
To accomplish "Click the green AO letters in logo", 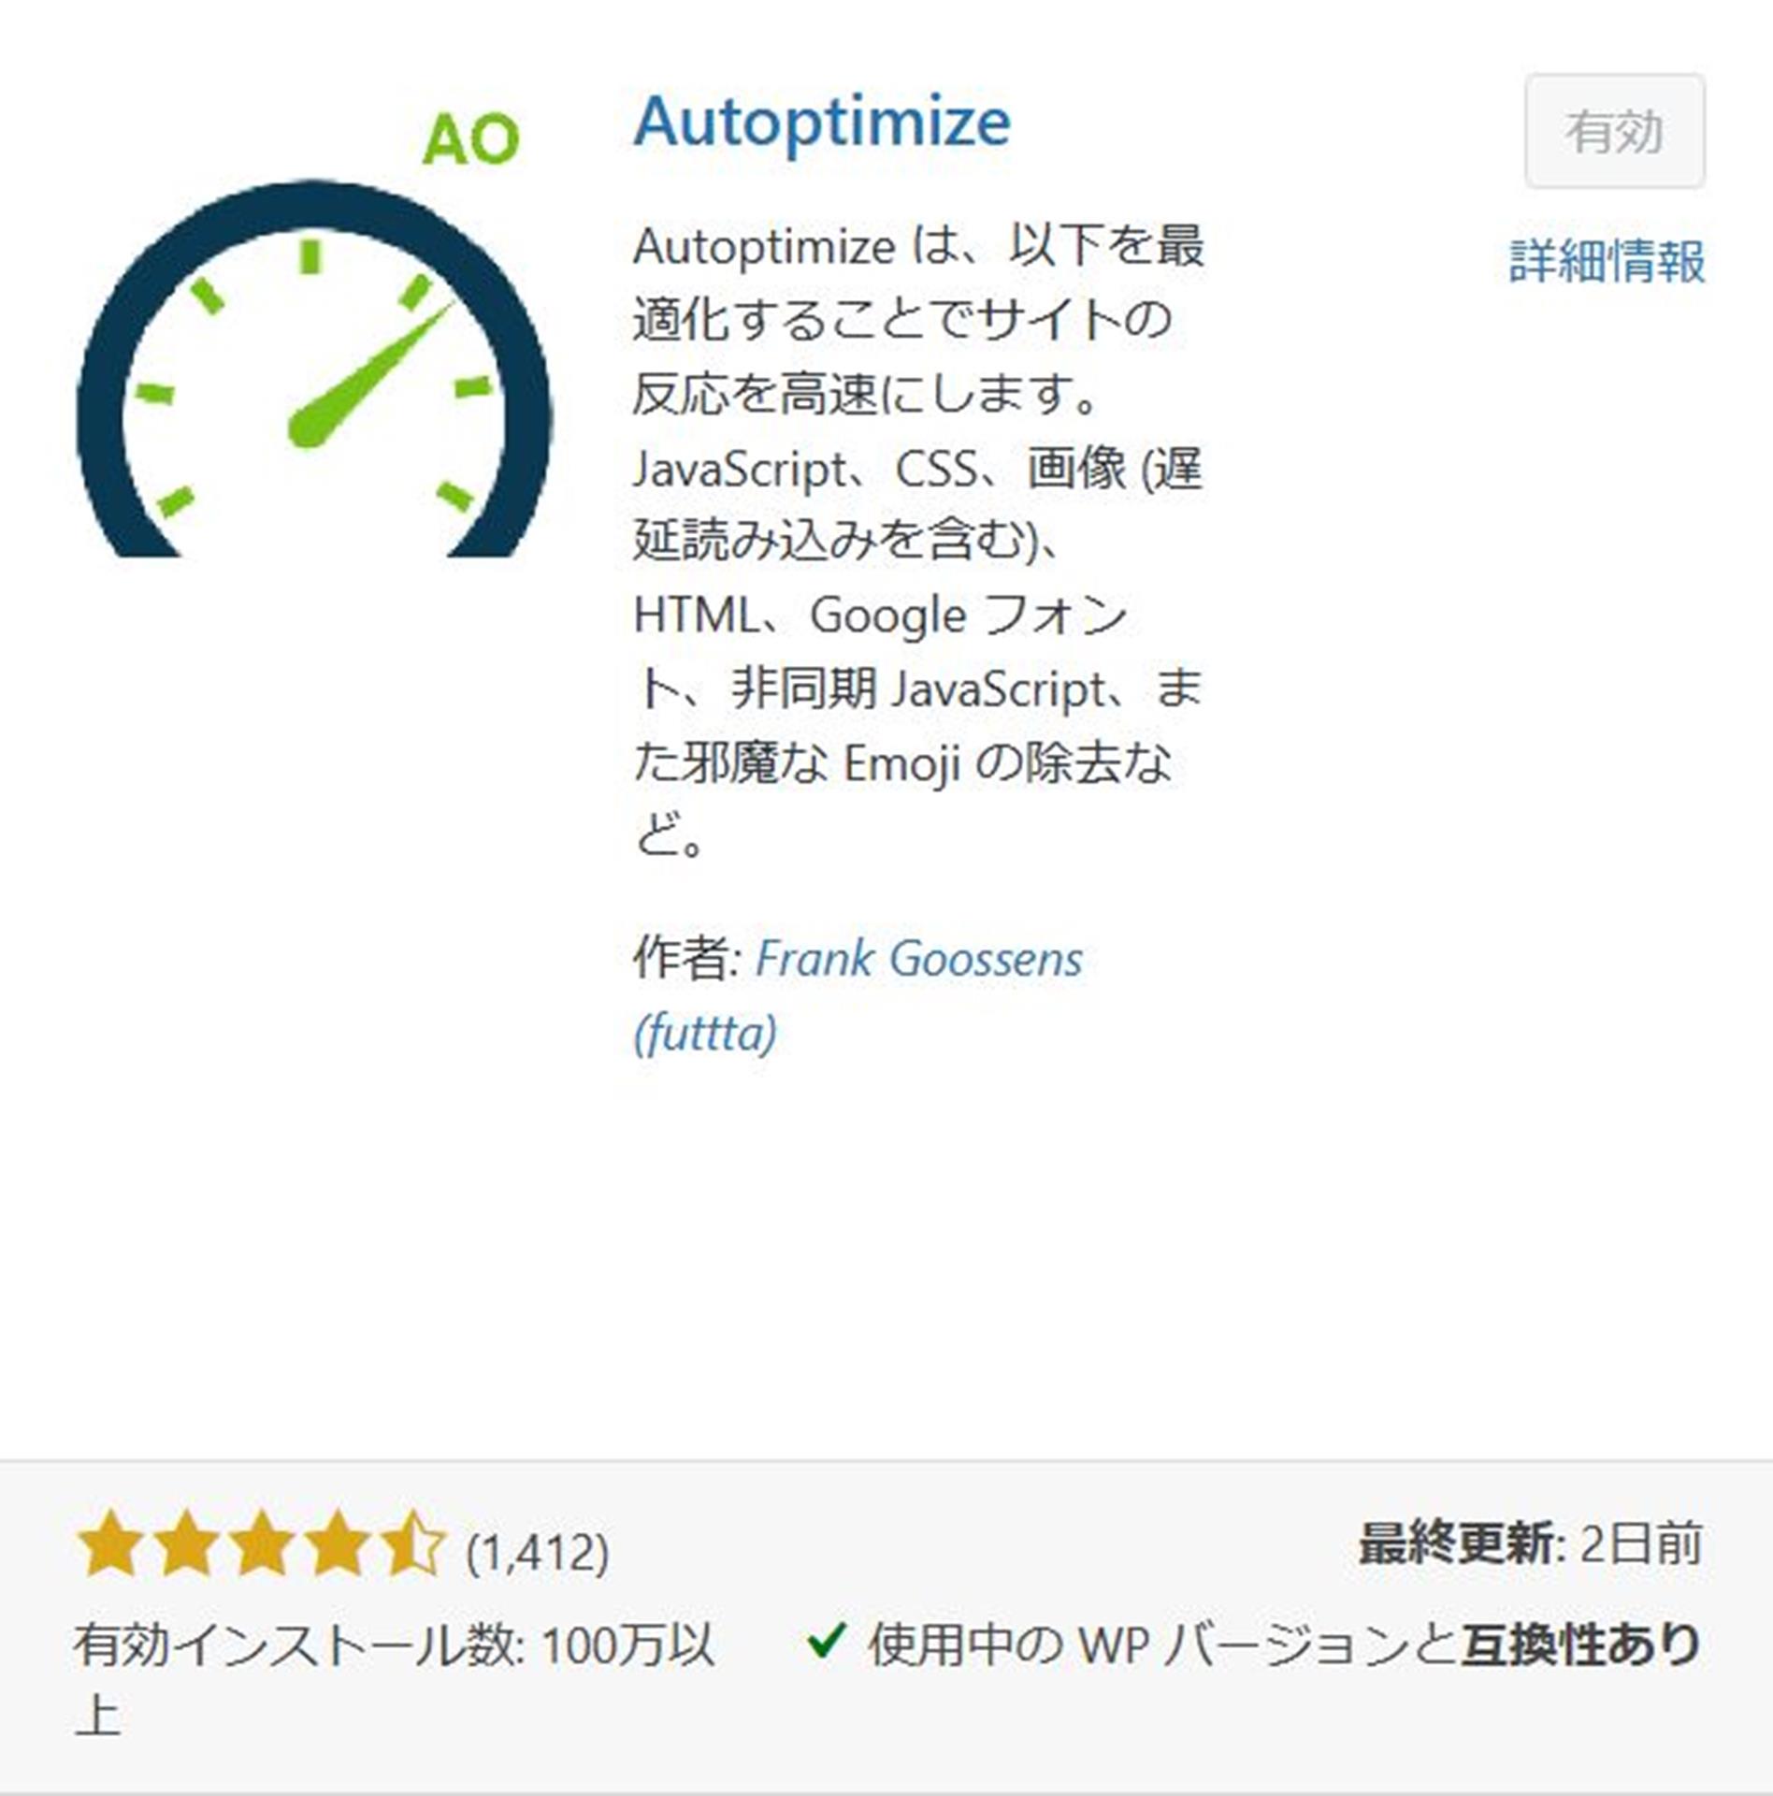I will [x=470, y=140].
